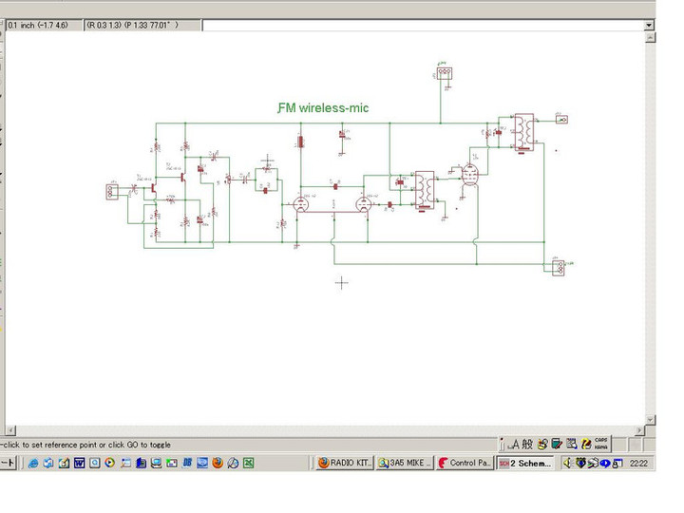Click the vertical scrollbar down arrow
The image size is (684, 513).
650,419
